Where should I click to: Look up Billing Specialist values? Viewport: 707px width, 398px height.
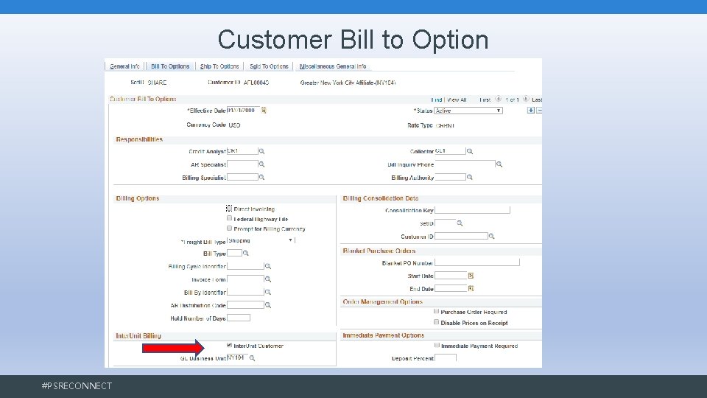[261, 178]
